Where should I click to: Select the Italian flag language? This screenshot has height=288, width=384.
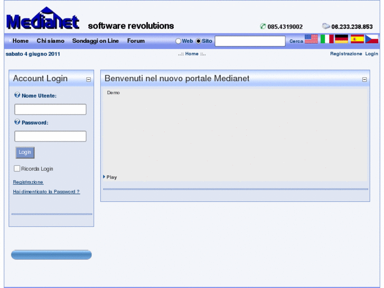click(327, 39)
